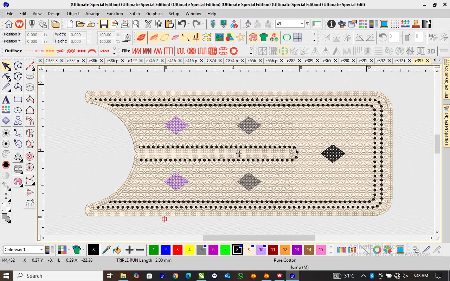Select the Reshape Object tool
The width and height of the screenshot is (450, 281).
point(6,76)
